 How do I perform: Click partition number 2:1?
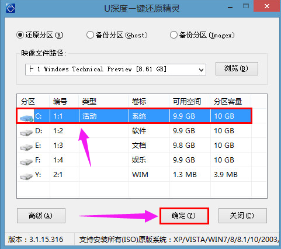58,175
